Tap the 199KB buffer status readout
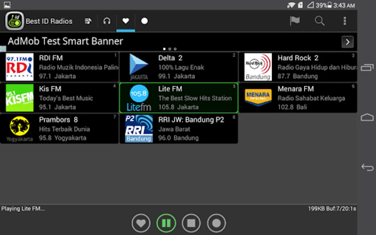Viewport: 376px width, 235px height. [x=332, y=209]
